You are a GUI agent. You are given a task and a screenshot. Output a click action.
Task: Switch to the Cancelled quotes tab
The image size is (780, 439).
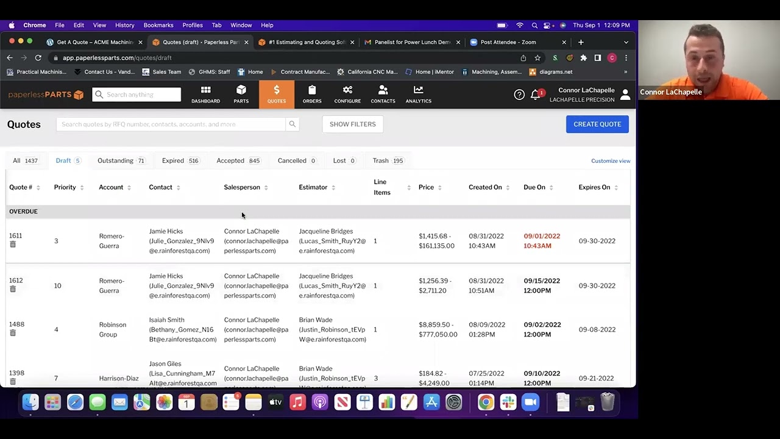pyautogui.click(x=297, y=161)
